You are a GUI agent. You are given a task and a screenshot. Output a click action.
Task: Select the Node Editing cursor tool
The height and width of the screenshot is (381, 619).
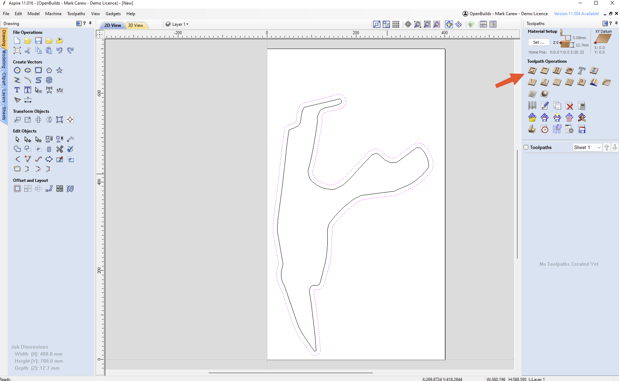(28, 139)
